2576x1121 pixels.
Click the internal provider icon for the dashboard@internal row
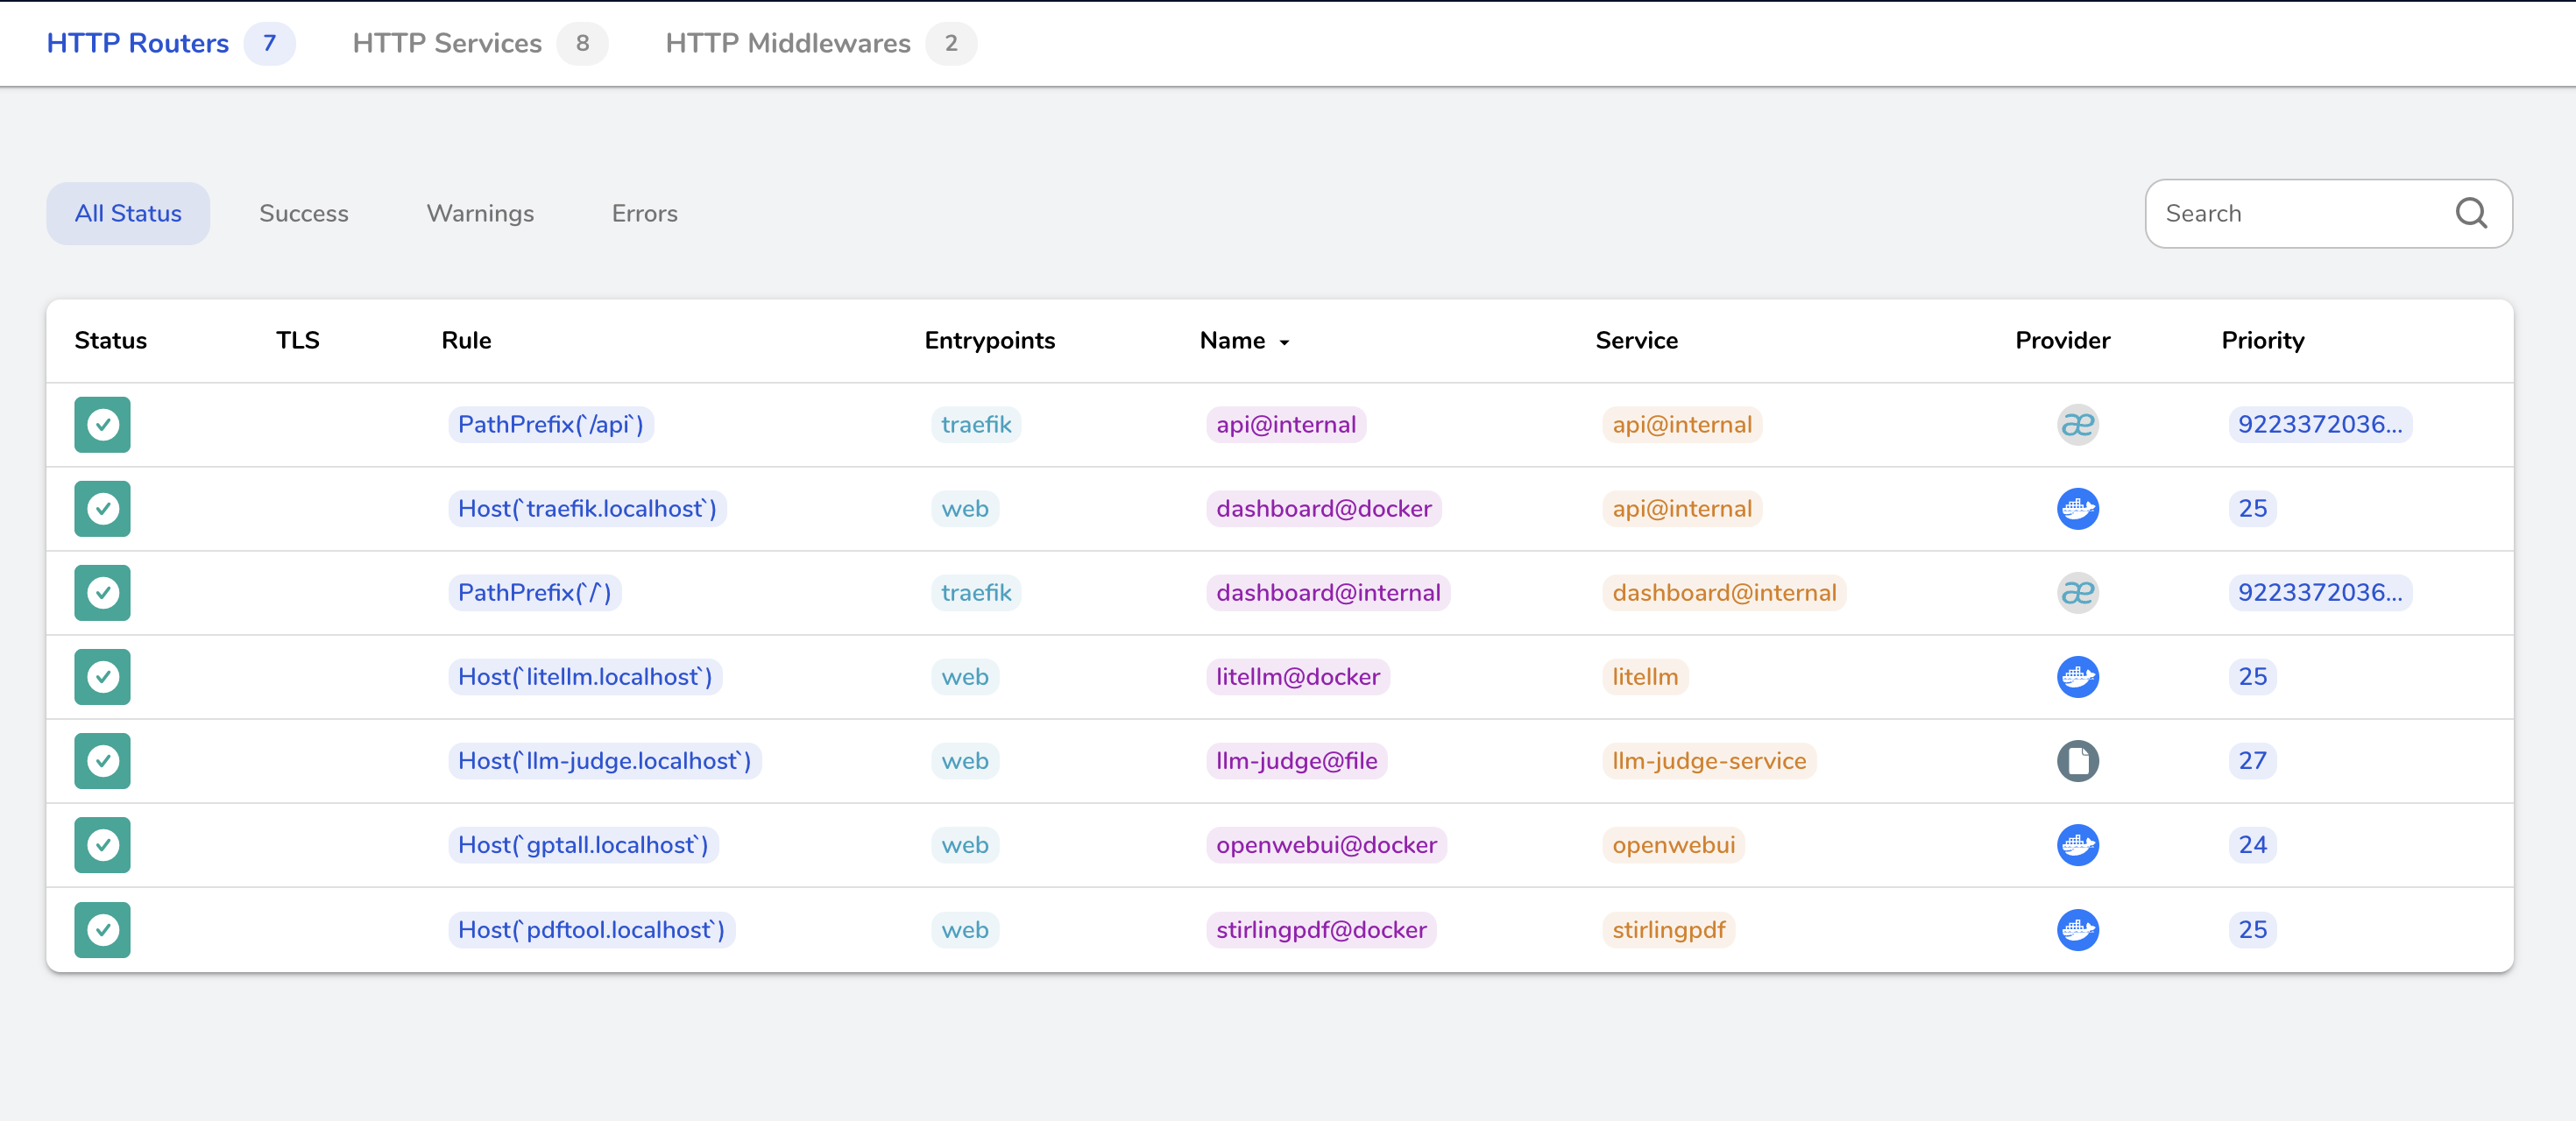(x=2077, y=593)
